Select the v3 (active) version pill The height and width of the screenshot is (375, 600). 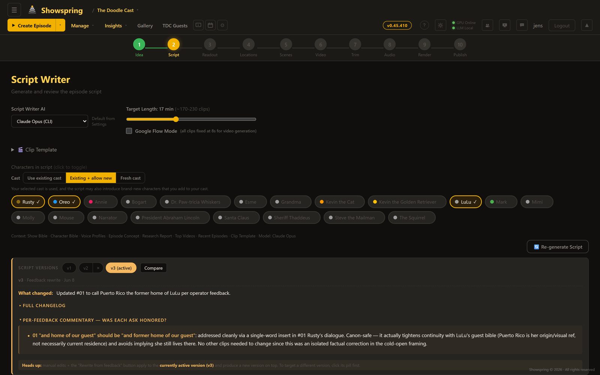121,268
